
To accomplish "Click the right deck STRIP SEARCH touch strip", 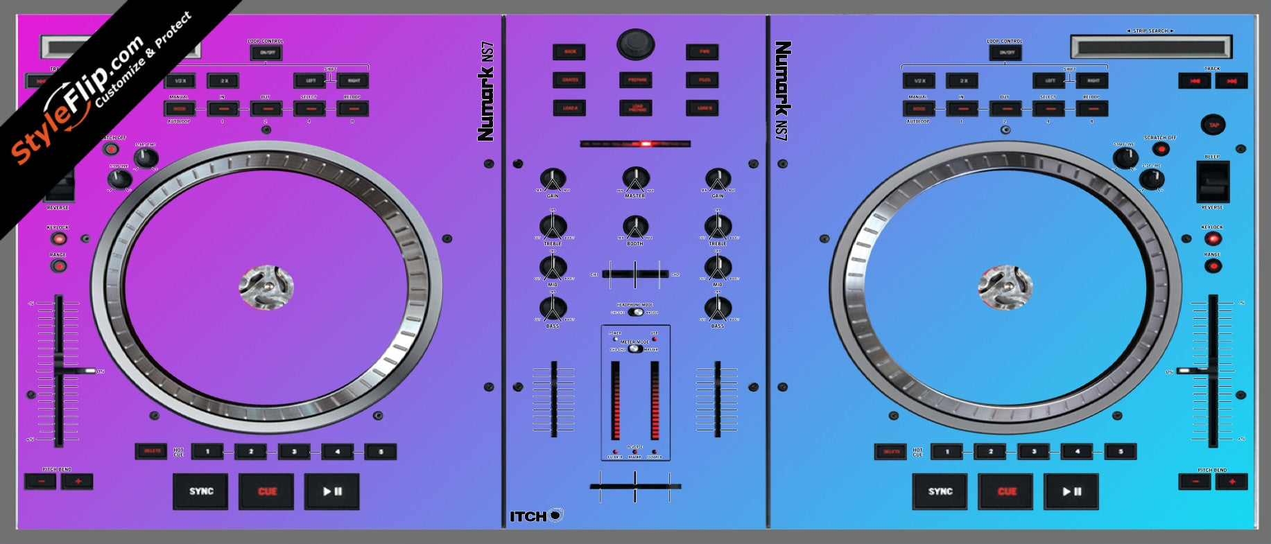I will click(1150, 47).
